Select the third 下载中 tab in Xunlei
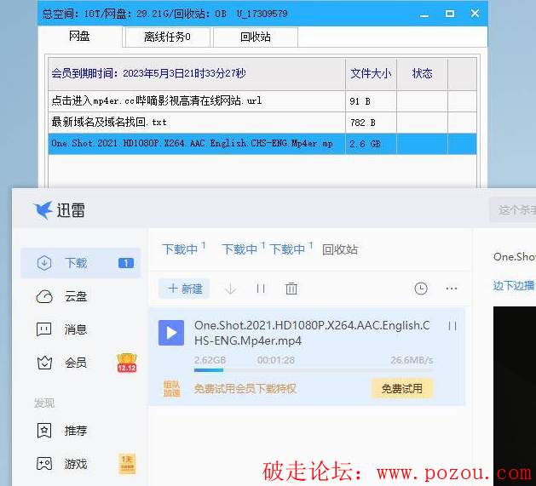 click(x=291, y=249)
